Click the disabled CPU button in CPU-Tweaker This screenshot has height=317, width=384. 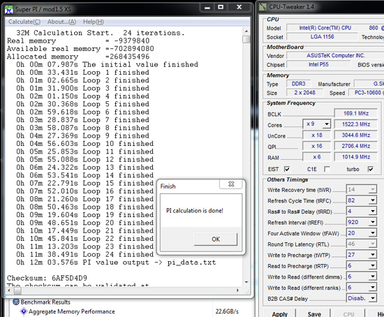coord(348,314)
